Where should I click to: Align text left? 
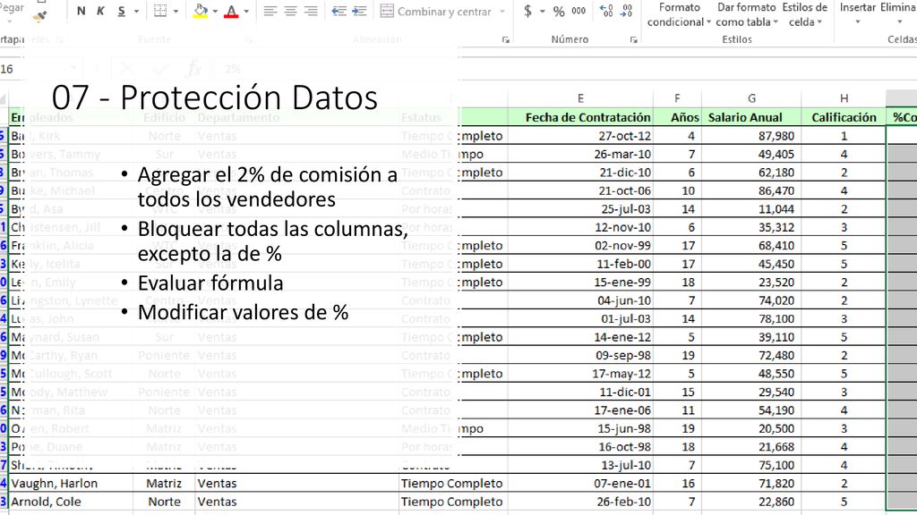(x=270, y=11)
